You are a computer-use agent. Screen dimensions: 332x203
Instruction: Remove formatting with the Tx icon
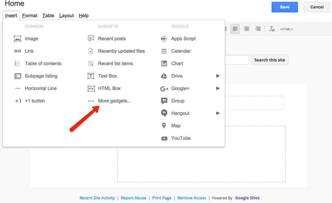(x=272, y=29)
